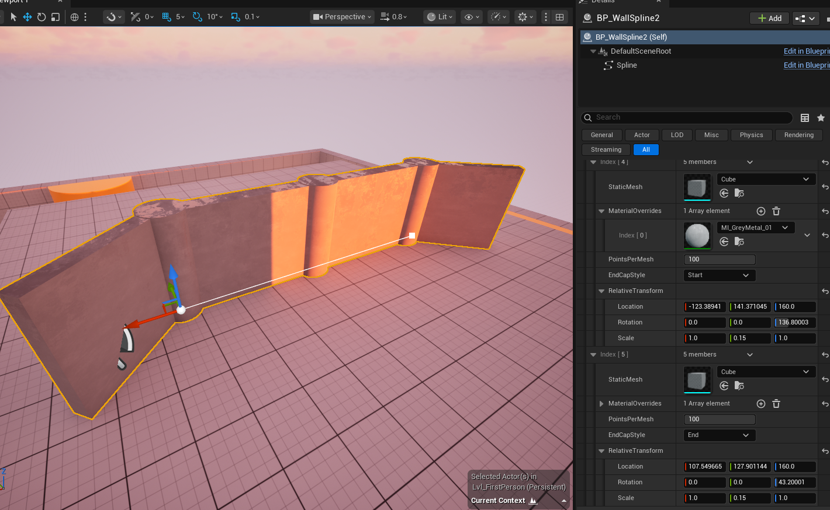Open the vertical ellipsis next to layout icon
Screen dimensions: 830x510
(x=546, y=17)
